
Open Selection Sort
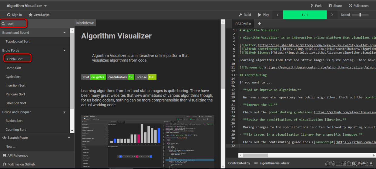pos(16,103)
